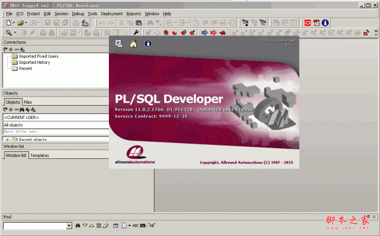380x236 pixels.
Task: Click the add connection icon in the Connections panel
Action: click(11, 49)
